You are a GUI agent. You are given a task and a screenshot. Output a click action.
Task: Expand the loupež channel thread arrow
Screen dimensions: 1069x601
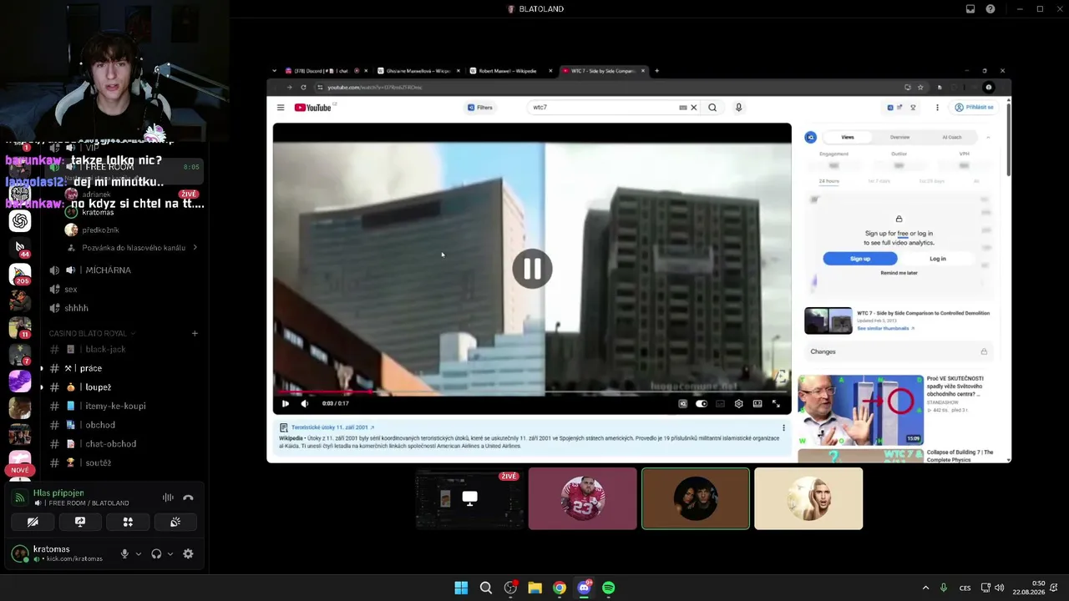pyautogui.click(x=41, y=387)
